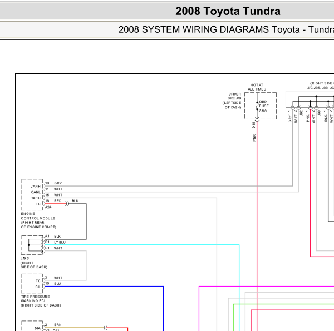Click the "OBD FUSE 7.5A" text
Screen dimensions: 334x331
264,106
